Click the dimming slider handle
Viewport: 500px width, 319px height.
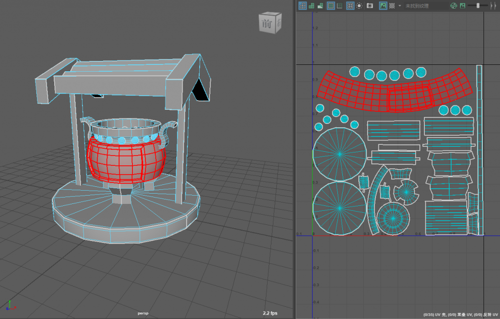(478, 5)
